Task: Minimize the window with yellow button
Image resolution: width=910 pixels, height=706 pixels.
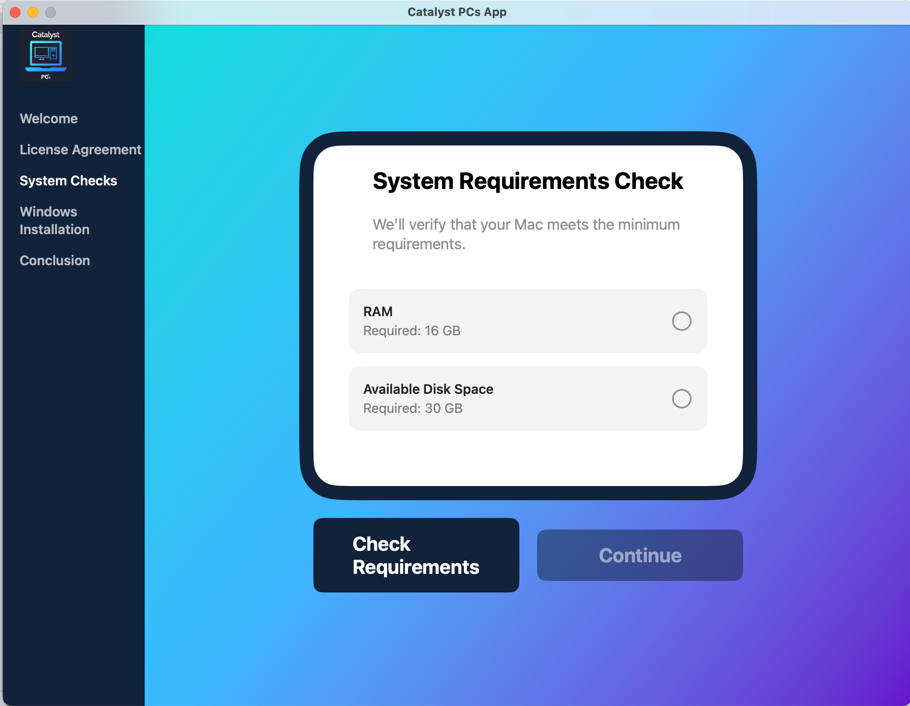Action: (33, 12)
